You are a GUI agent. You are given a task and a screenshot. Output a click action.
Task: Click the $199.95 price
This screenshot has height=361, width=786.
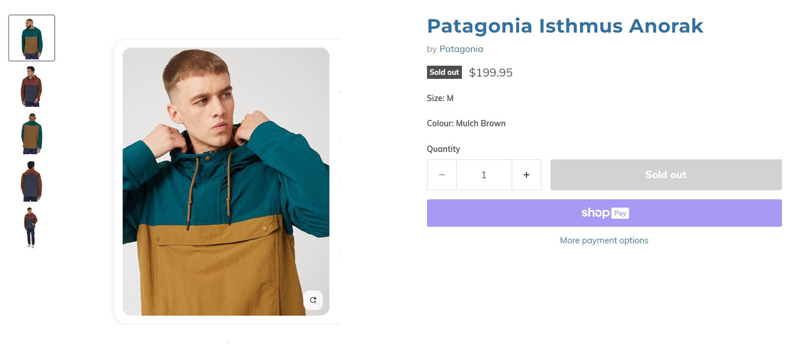click(490, 73)
